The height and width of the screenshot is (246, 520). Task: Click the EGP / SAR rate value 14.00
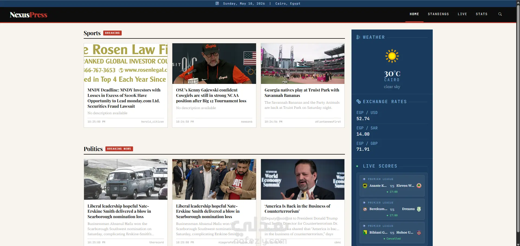[363, 134]
